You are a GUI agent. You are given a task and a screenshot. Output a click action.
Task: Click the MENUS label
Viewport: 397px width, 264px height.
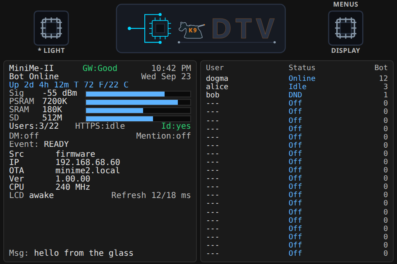346,4
